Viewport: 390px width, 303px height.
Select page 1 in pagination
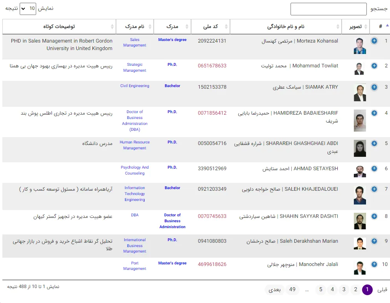(367, 290)
